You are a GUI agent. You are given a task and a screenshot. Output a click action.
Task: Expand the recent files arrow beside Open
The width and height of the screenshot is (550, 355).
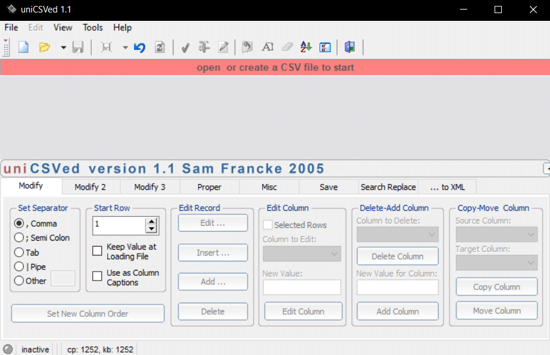point(64,48)
